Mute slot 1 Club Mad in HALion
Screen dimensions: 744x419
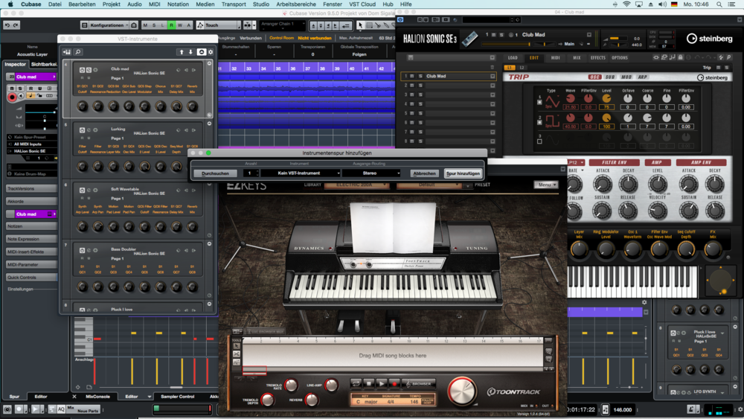pyautogui.click(x=412, y=76)
